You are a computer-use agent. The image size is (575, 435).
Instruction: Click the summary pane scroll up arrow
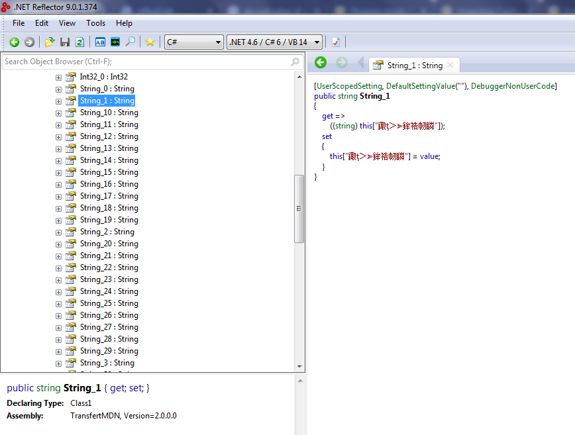300,381
